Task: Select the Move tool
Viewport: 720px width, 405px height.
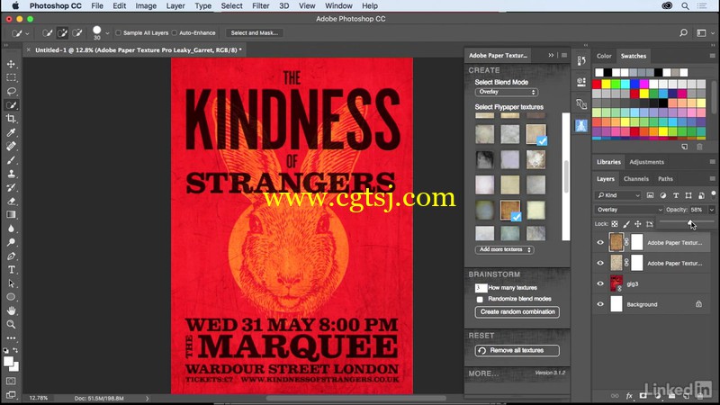Action: 11,64
